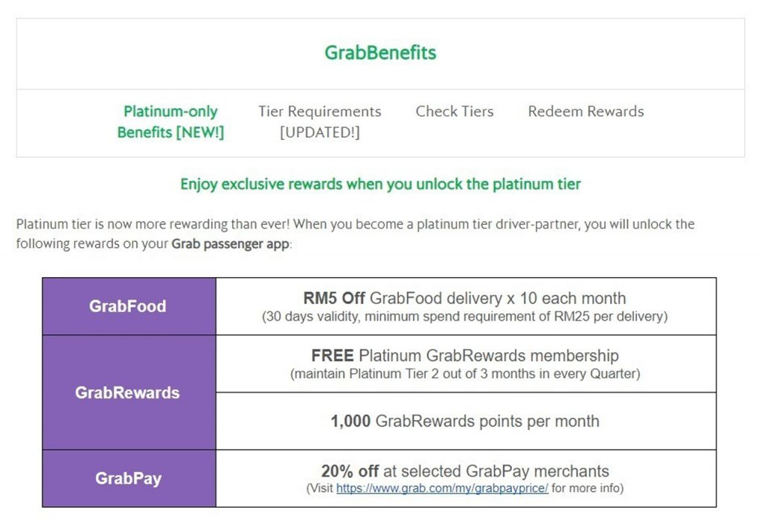Click the FREE Platinum GrabRewards membership row
The height and width of the screenshot is (531, 762).
point(466,363)
